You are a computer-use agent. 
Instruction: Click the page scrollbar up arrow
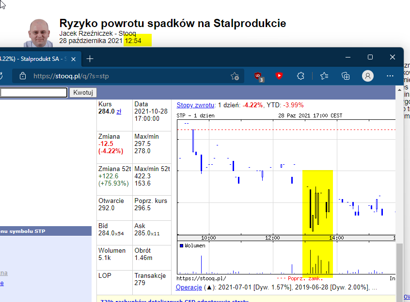399,90
